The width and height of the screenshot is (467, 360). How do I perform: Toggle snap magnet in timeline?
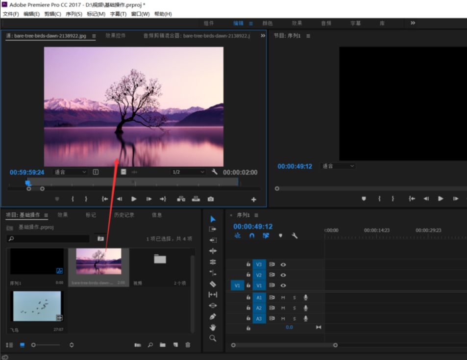tap(252, 235)
